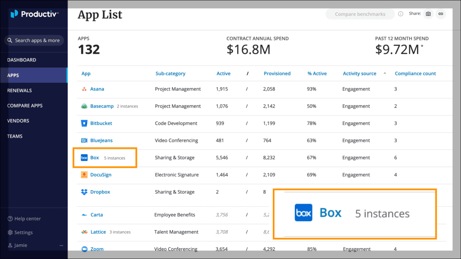This screenshot has height=259, width=461.
Task: Sort by the Compliance count column header
Action: pyautogui.click(x=415, y=73)
